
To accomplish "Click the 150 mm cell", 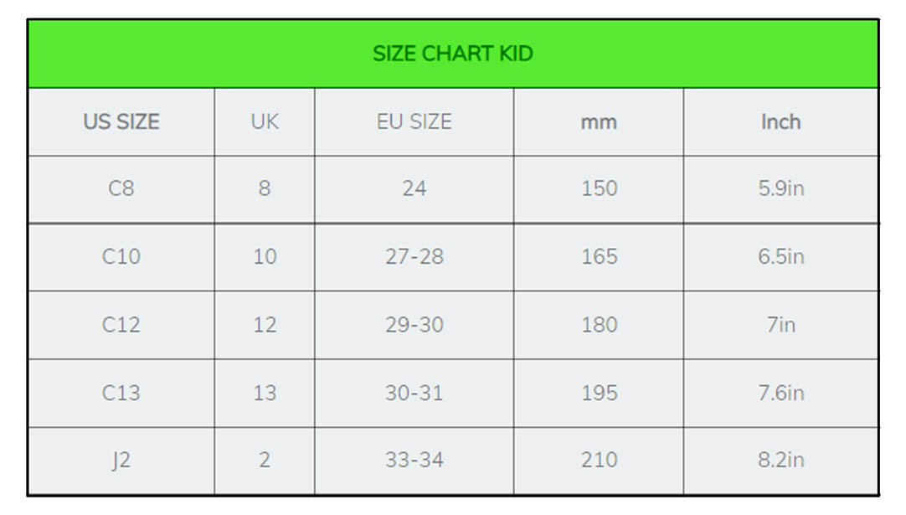I will coord(599,188).
